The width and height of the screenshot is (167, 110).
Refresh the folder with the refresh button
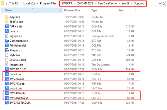tap(164, 4)
